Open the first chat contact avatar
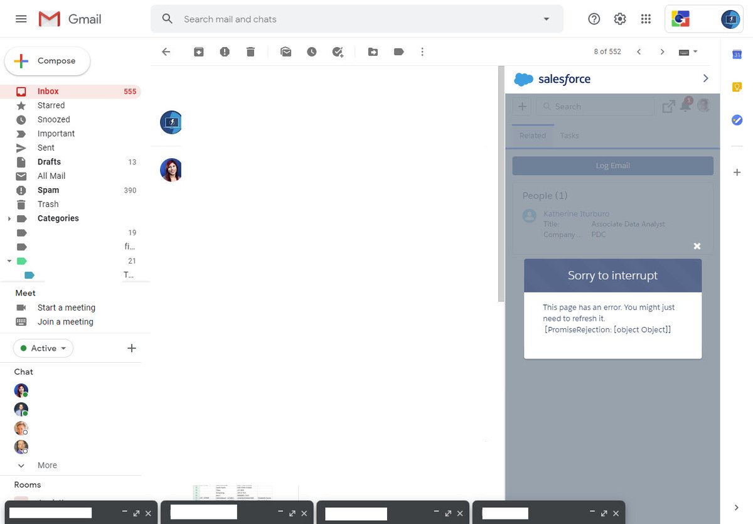Viewport: 753px width, 524px height. tap(21, 390)
